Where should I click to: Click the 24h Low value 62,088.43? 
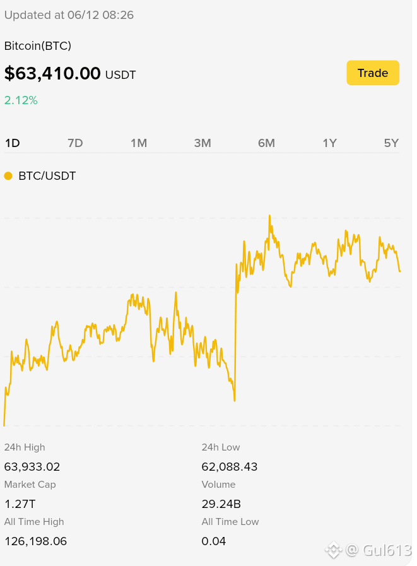(229, 467)
